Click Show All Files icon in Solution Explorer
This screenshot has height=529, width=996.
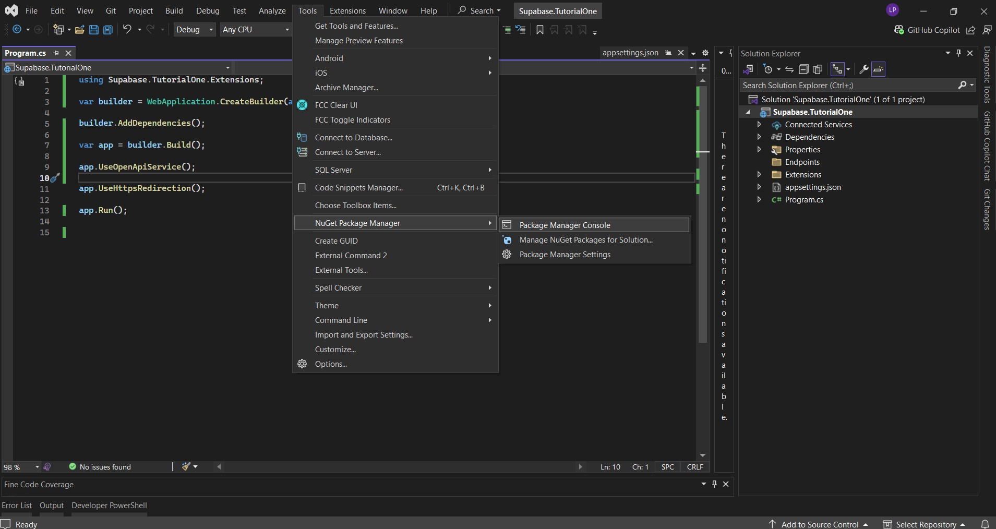click(818, 69)
